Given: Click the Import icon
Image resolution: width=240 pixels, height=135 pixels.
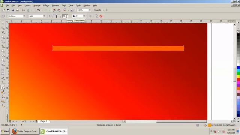Looking at the screenshot, I should point(54,10).
